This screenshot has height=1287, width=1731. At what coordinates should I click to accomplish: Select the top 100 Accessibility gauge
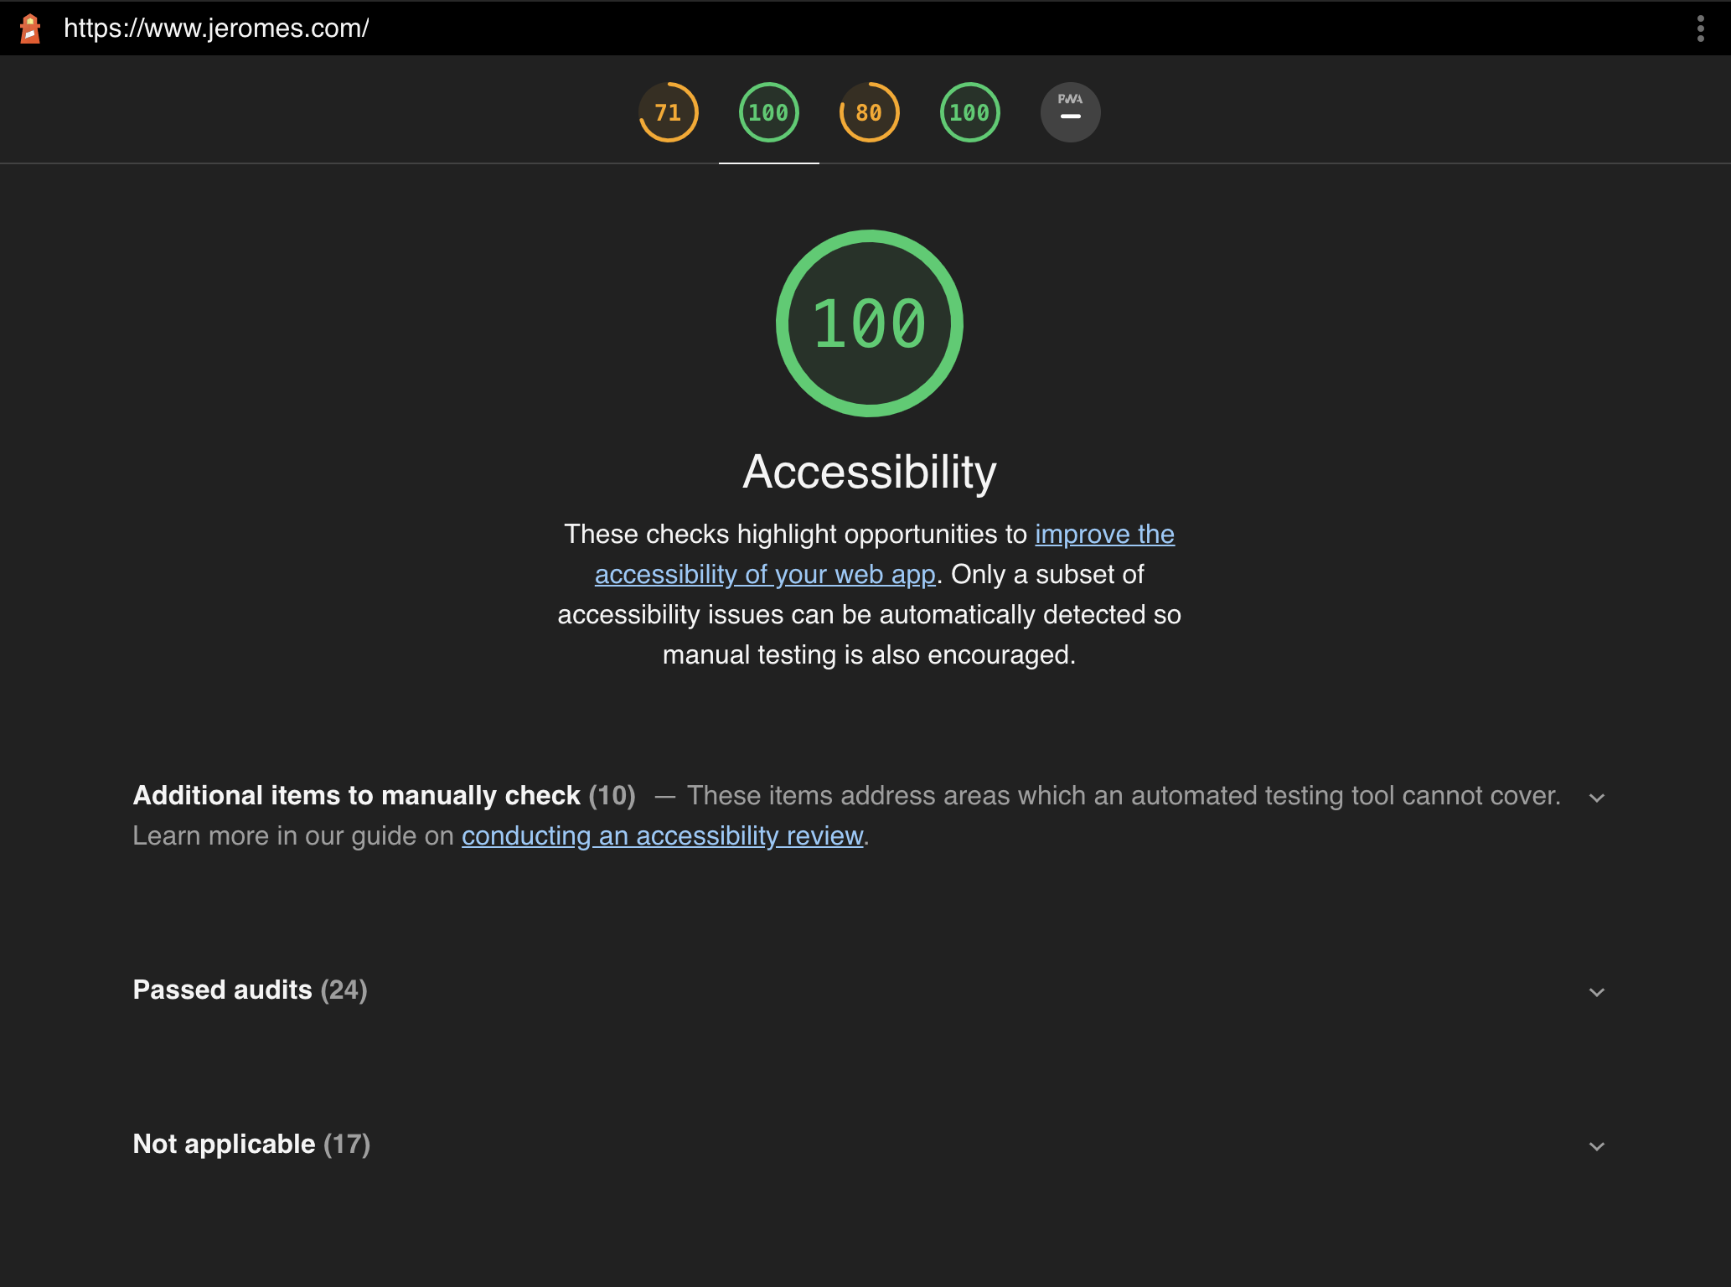tap(768, 112)
